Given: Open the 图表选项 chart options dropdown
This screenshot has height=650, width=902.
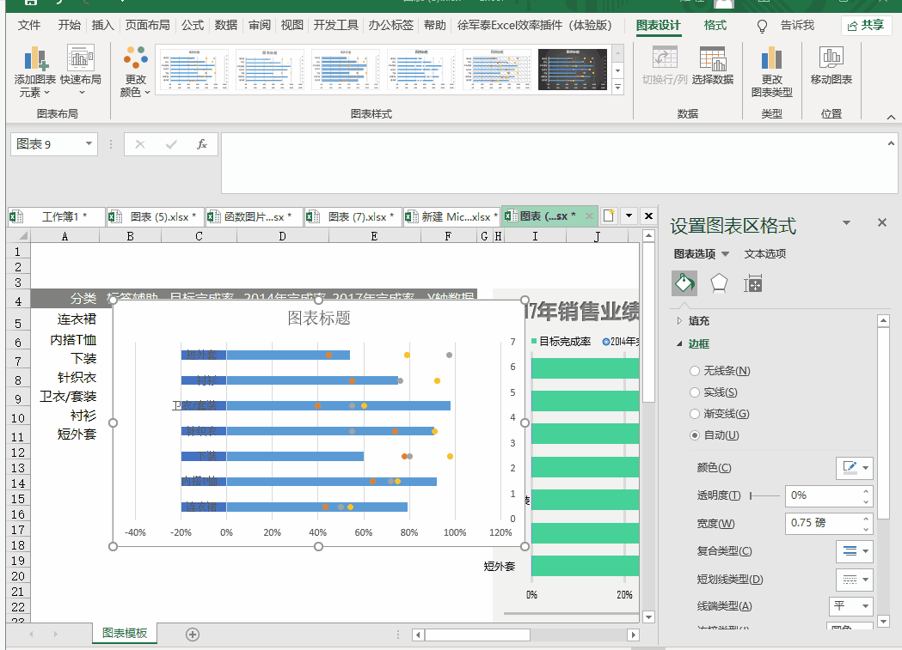Looking at the screenshot, I should coord(701,254).
